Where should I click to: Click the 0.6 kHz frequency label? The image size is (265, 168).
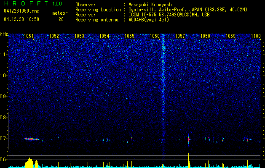coord(3,160)
